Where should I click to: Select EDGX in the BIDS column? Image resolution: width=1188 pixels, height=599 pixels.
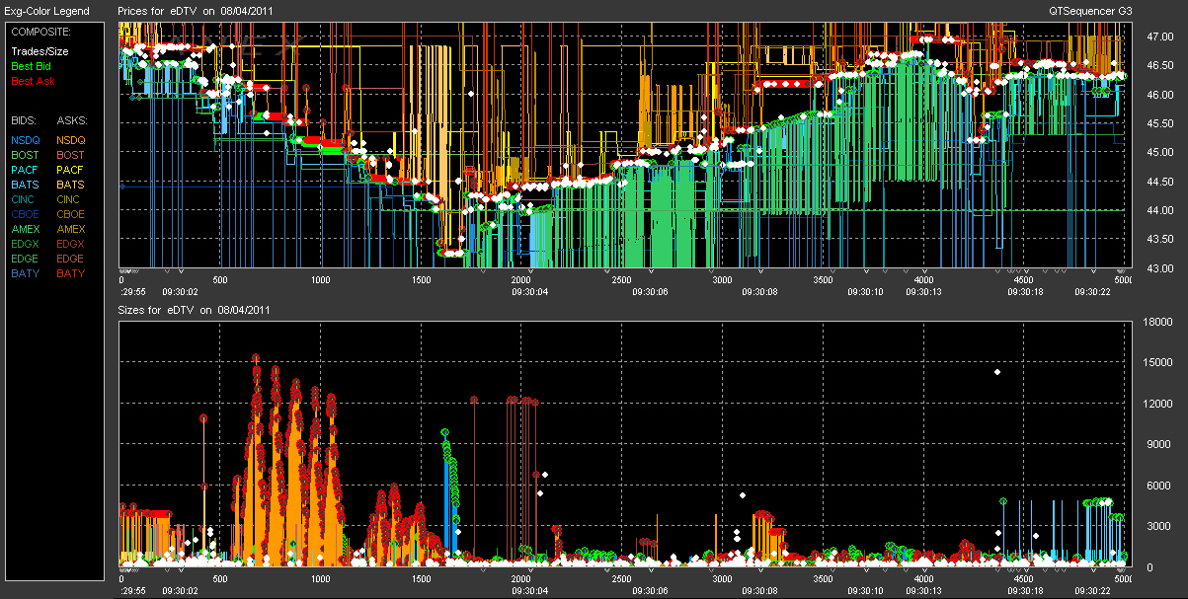click(x=25, y=244)
